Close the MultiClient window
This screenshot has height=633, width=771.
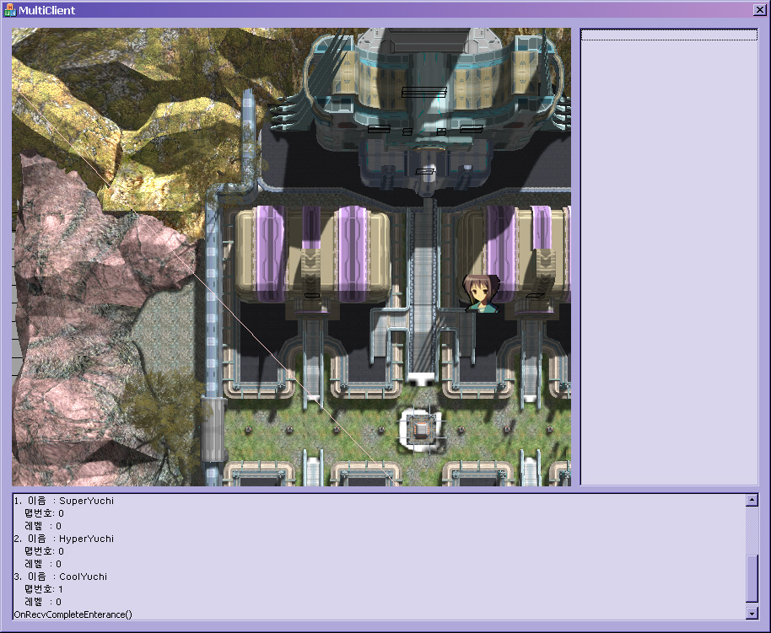(758, 10)
